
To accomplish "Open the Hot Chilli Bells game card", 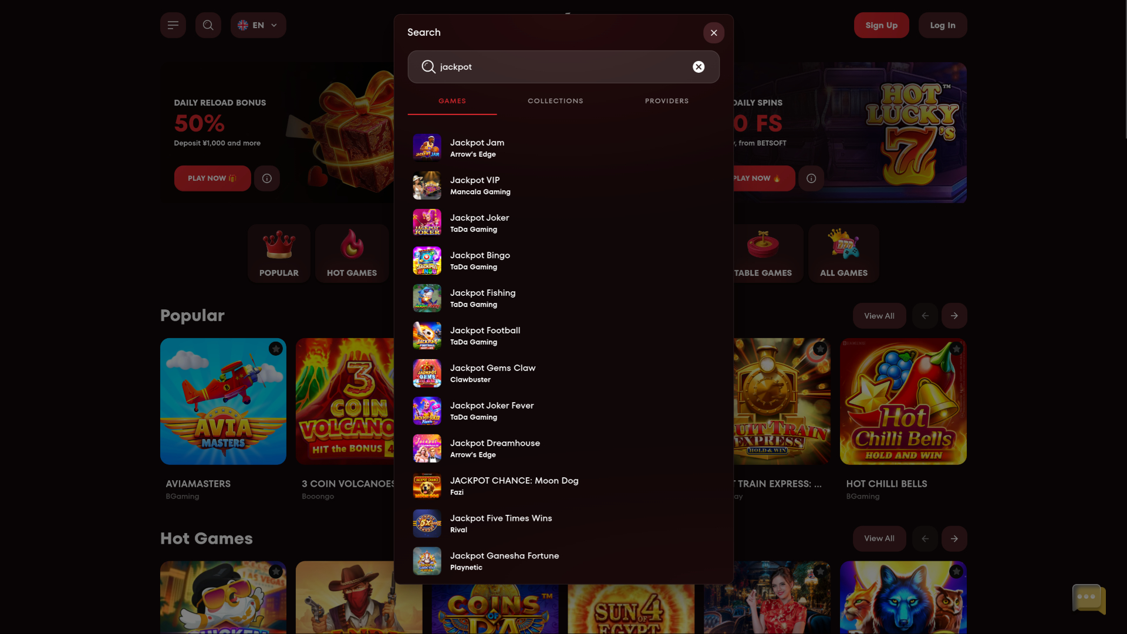I will (903, 402).
